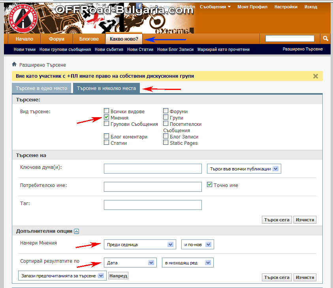Screen dimensions: 333x288
Task: Focus the Ключова дума(и) input field
Action: point(153,168)
